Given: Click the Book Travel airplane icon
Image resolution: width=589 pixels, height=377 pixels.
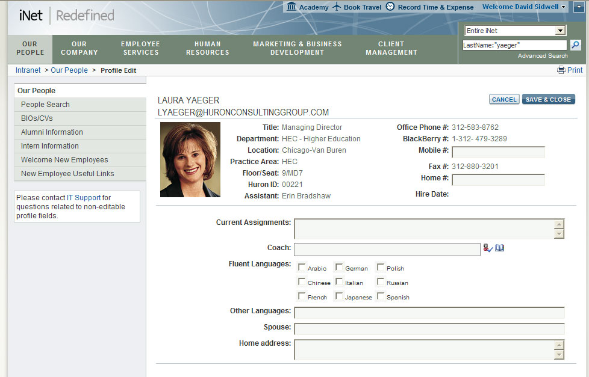Looking at the screenshot, I should pos(335,7).
